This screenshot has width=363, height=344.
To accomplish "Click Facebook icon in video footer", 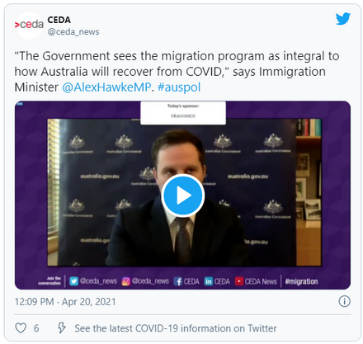I will [178, 281].
